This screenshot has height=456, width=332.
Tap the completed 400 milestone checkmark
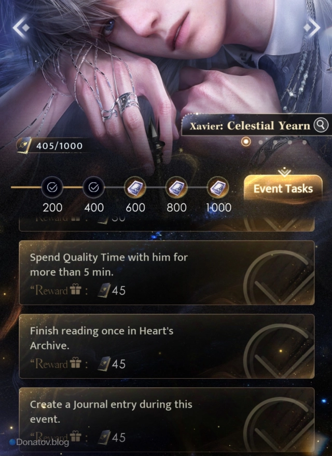coord(93,187)
